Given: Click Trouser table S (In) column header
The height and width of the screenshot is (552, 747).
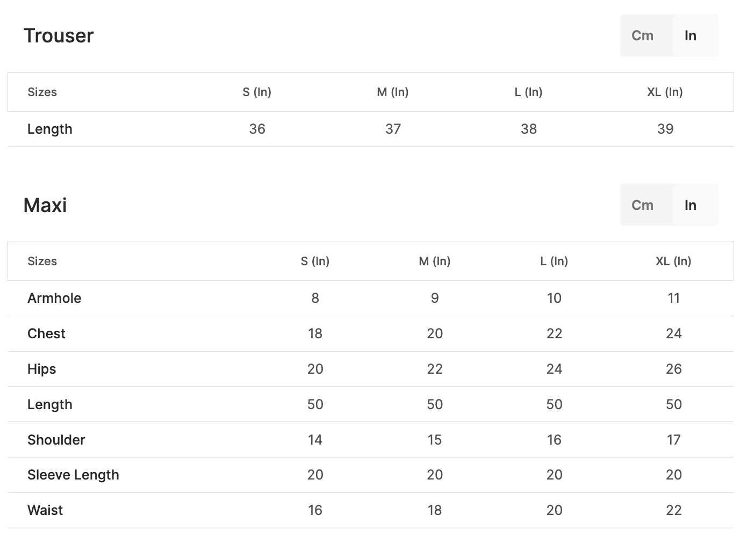Looking at the screenshot, I should (257, 92).
